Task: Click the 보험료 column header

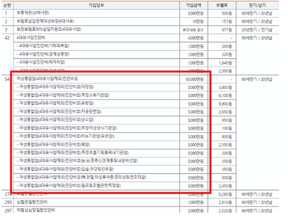Action: [222, 5]
